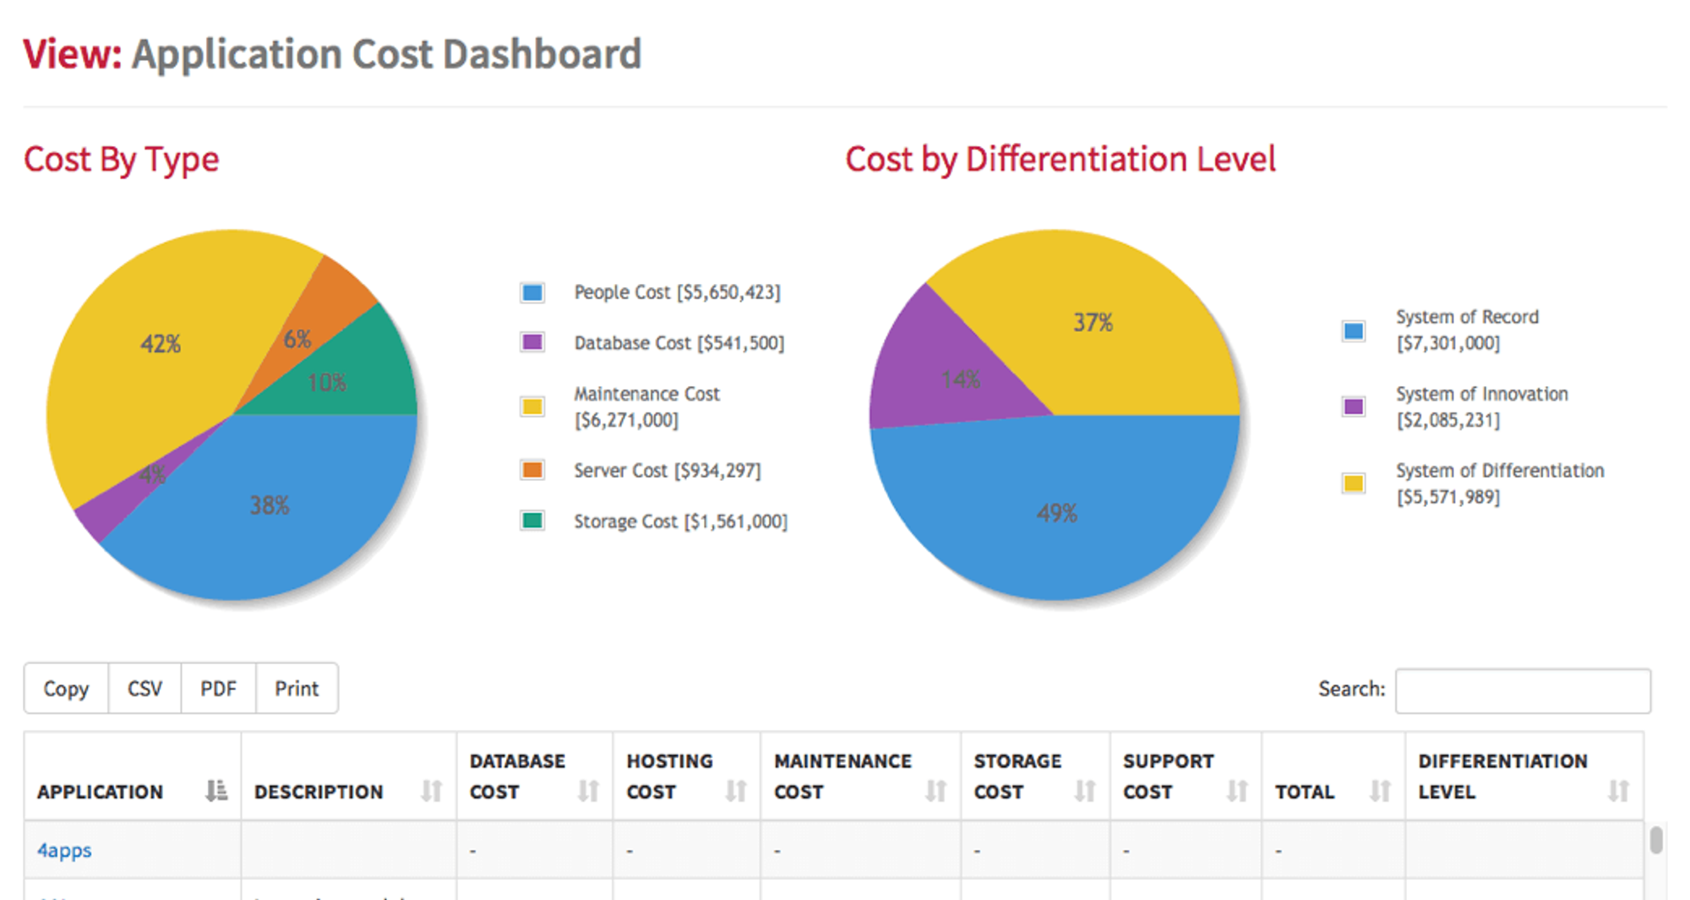Toggle Database Cost purple legend swatch
Viewport: 1690px width, 900px height.
pyautogui.click(x=532, y=342)
